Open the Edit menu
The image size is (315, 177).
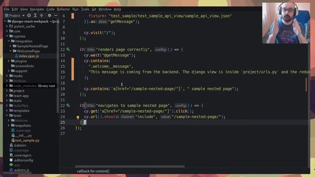pos(14,9)
